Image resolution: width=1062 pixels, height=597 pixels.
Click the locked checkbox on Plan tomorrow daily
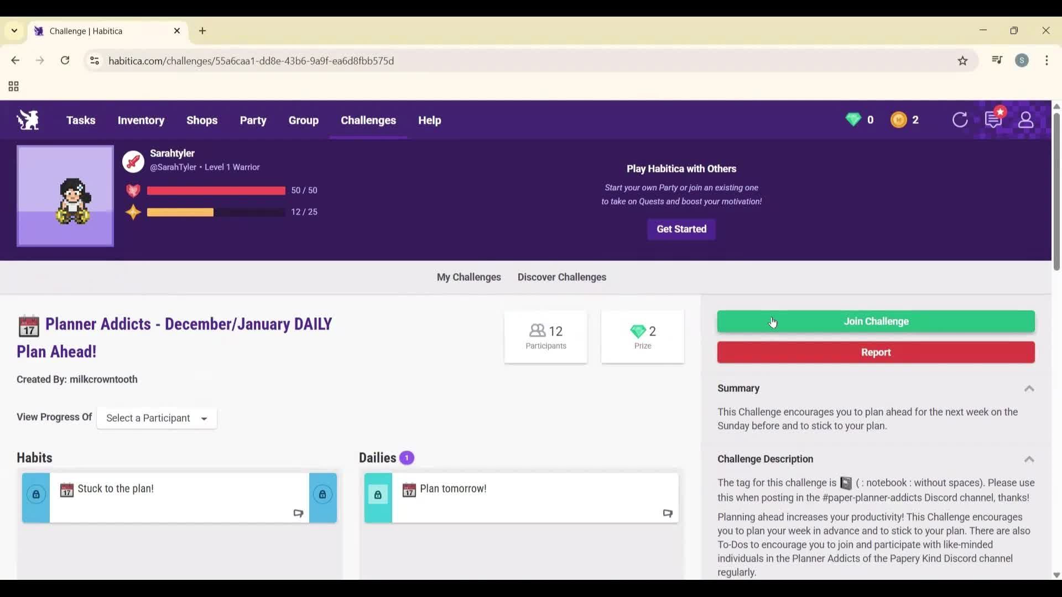(x=378, y=495)
